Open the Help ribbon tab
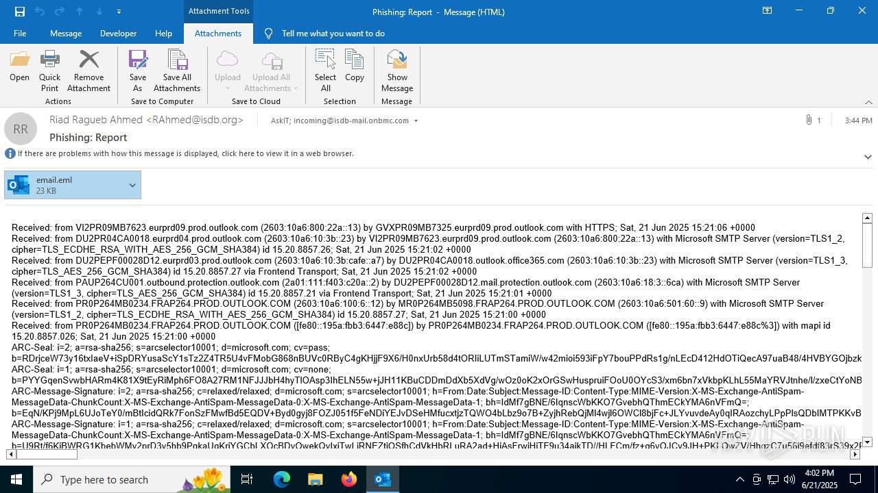 (163, 34)
